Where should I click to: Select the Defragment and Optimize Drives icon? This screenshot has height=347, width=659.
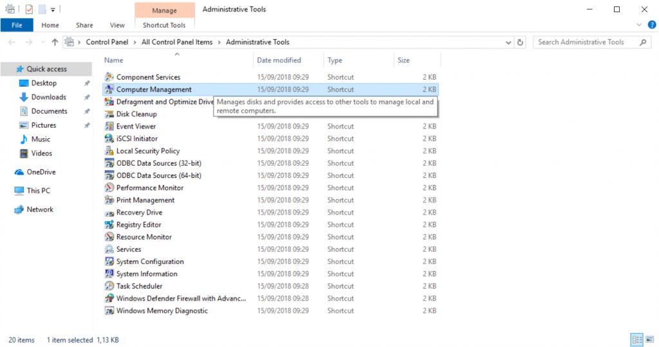point(109,102)
